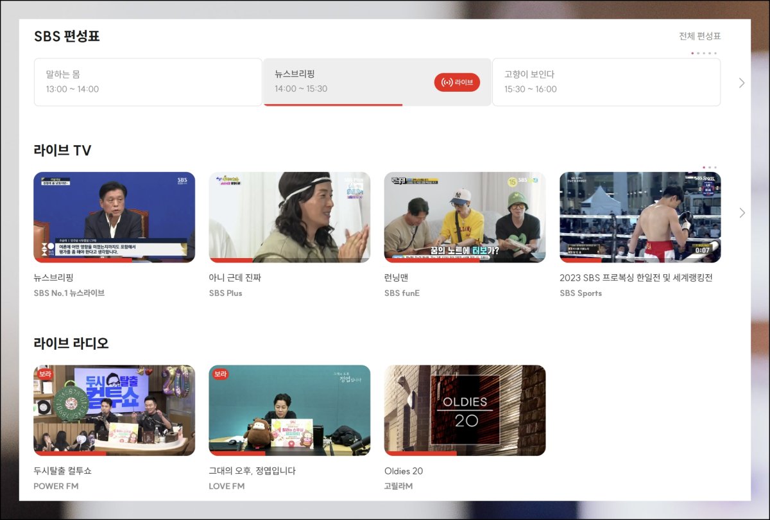Click the SBS funE channel label

click(x=402, y=293)
